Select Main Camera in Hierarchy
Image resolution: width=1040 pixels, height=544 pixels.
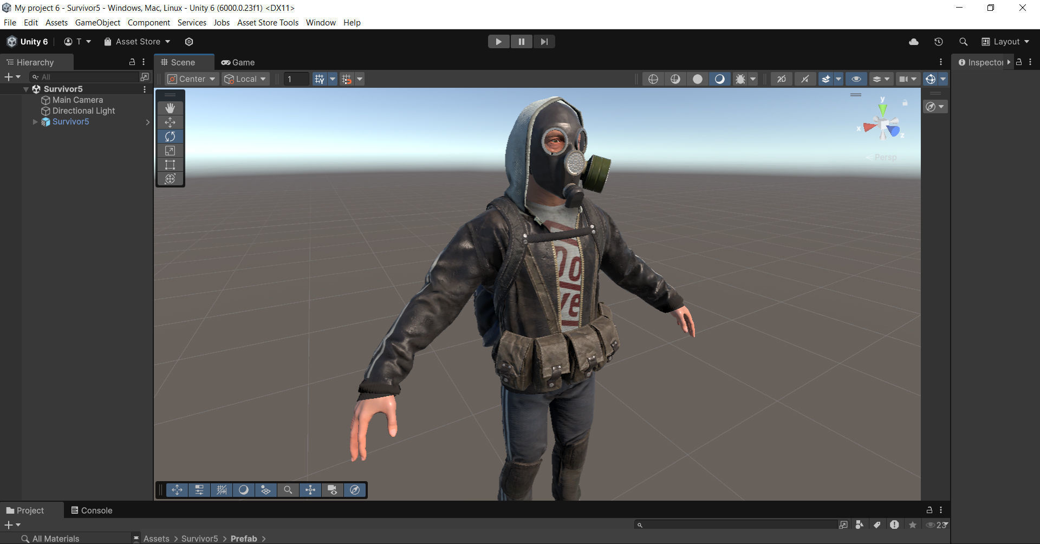(77, 100)
